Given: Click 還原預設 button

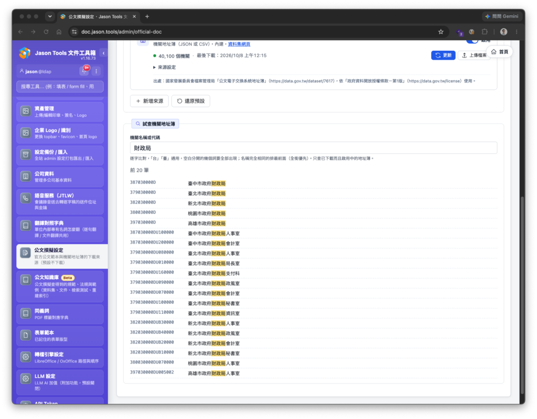Looking at the screenshot, I should (191, 101).
